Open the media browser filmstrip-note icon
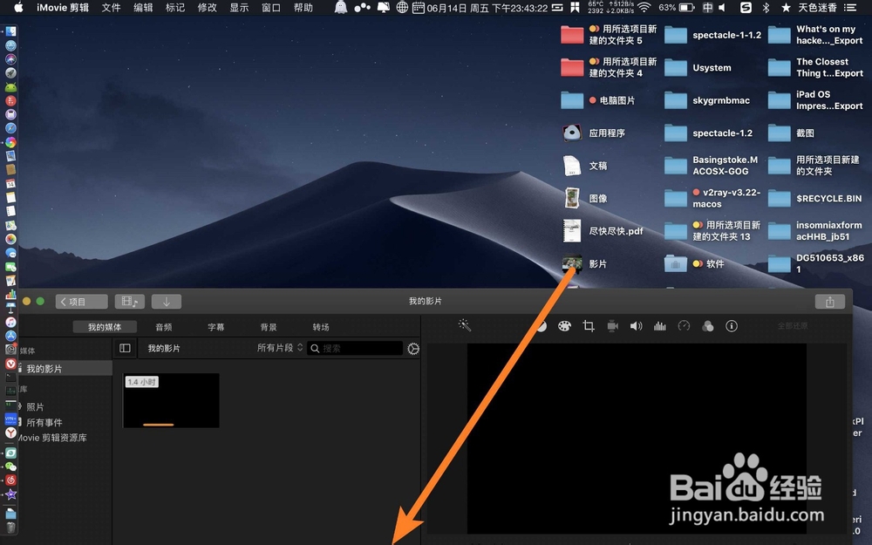 (x=126, y=301)
